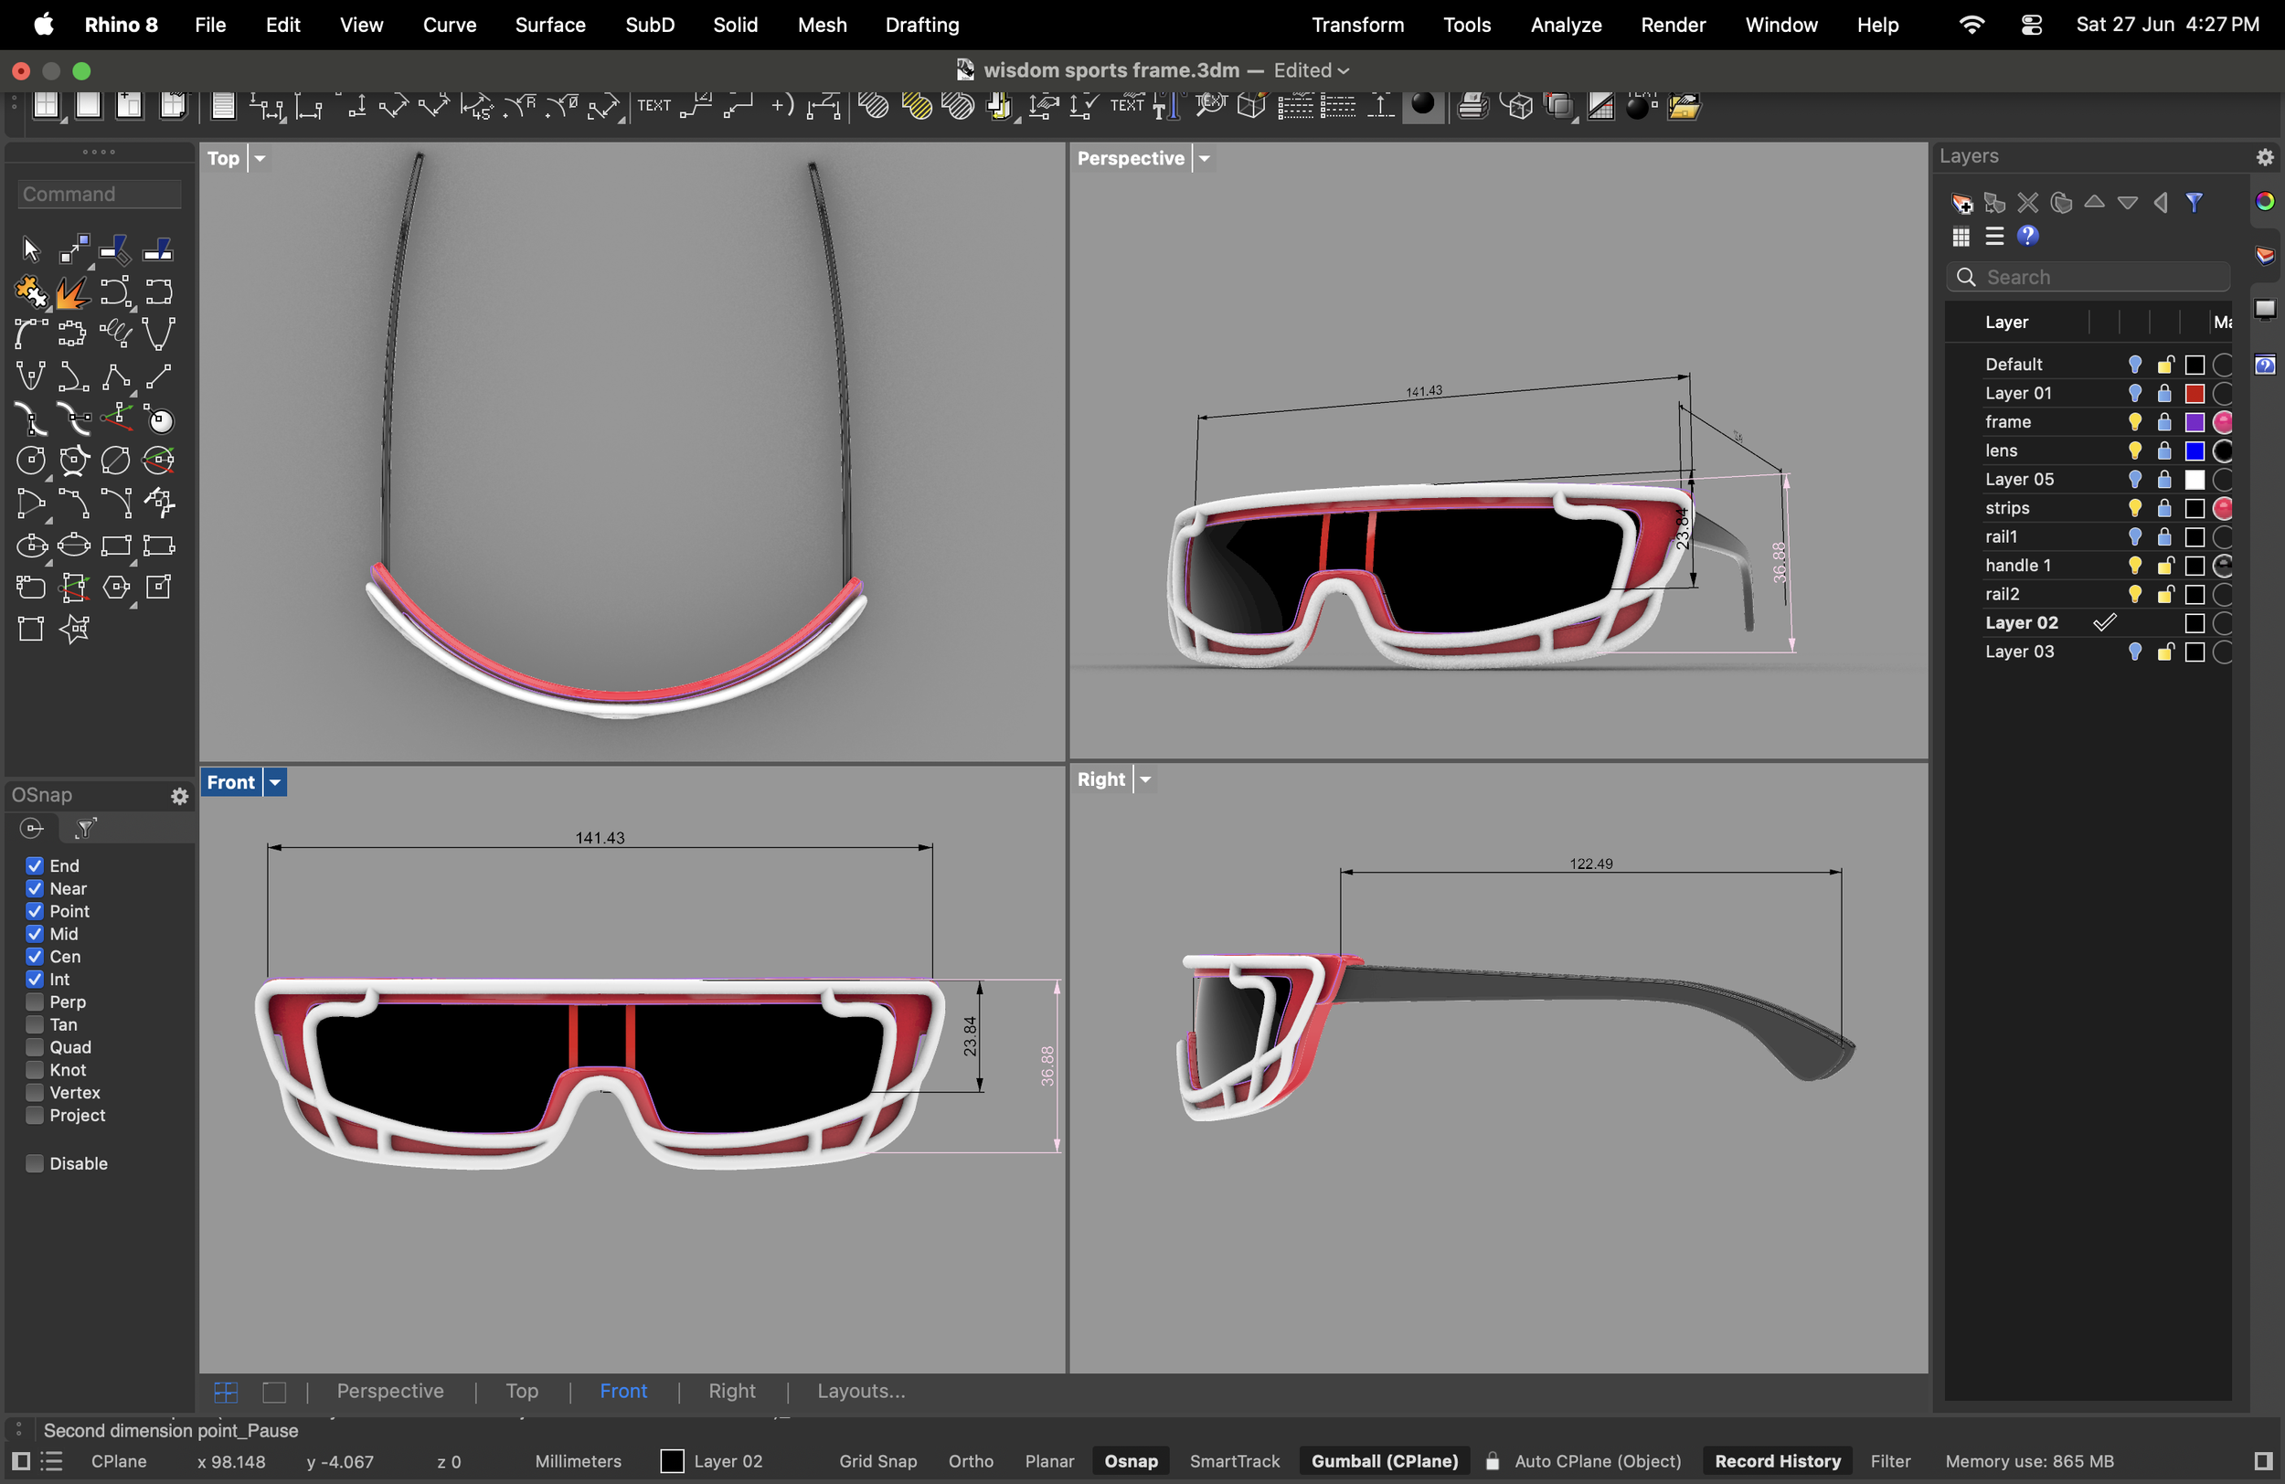This screenshot has width=2285, height=1484.
Task: Open the Top viewport dropdown arrow
Action: (x=260, y=158)
